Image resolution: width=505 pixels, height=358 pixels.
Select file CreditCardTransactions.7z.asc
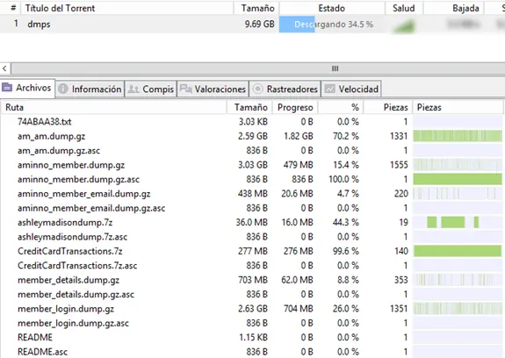coord(77,266)
